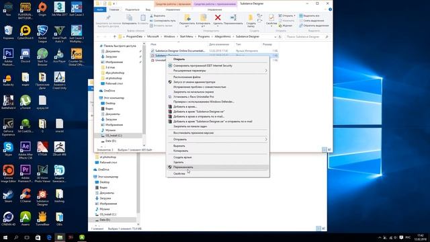
Task: Launch Substance Designer desktop shortcut
Action: coord(42,197)
